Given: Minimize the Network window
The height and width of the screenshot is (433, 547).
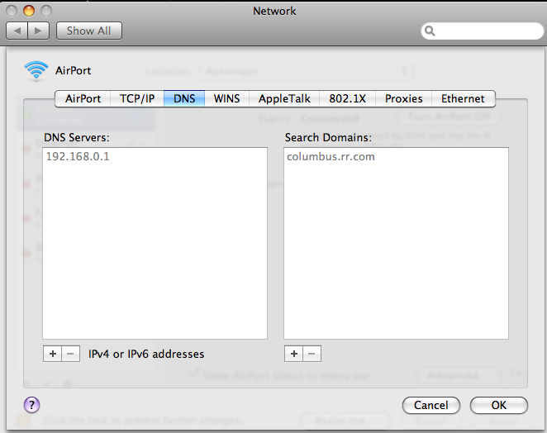Looking at the screenshot, I should click(29, 11).
